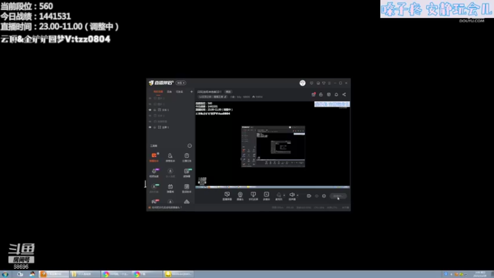Image resolution: width=494 pixels, height=278 pixels.
Task: Toggle the lock on the third-row text source
Action: coord(155,110)
